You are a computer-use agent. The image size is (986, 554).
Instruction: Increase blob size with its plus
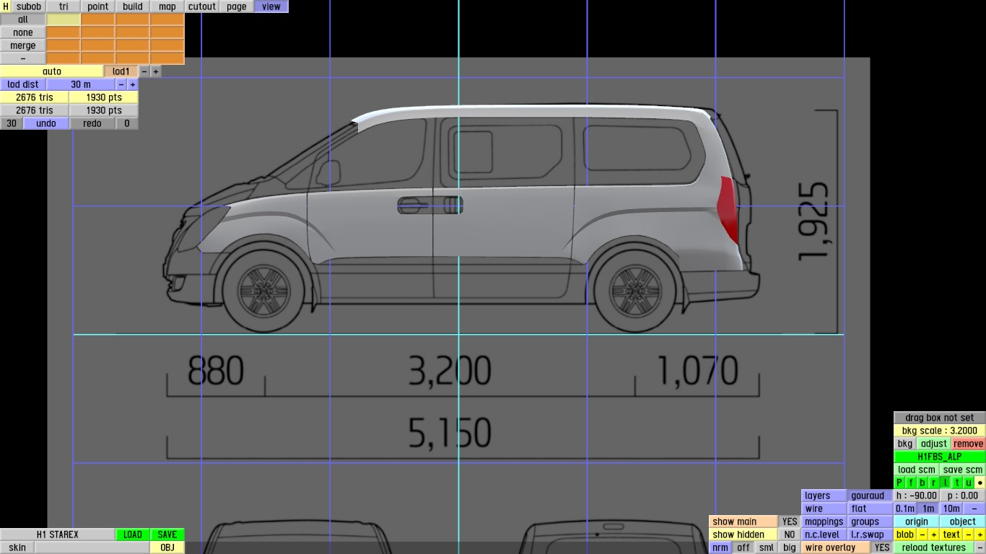[x=934, y=535]
